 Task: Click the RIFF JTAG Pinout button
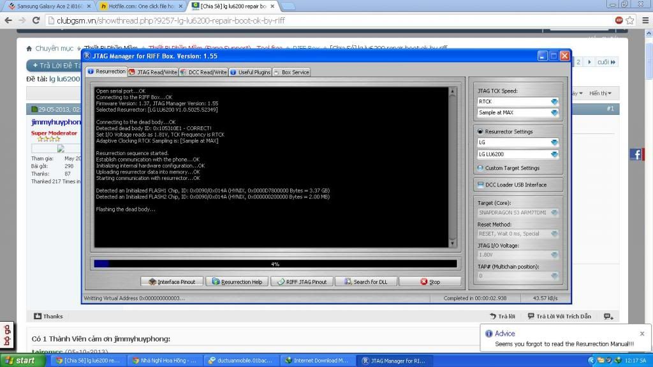302,282
